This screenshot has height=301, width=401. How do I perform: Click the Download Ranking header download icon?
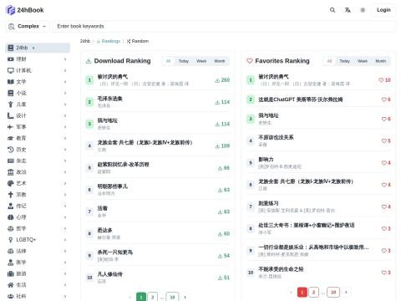coord(89,61)
